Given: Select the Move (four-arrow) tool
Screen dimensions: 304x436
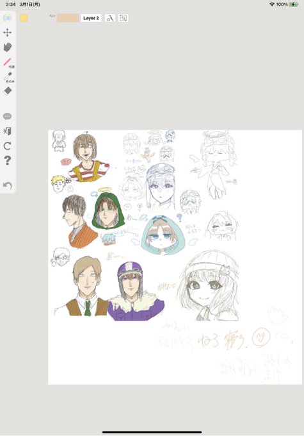Looking at the screenshot, I should 7,33.
